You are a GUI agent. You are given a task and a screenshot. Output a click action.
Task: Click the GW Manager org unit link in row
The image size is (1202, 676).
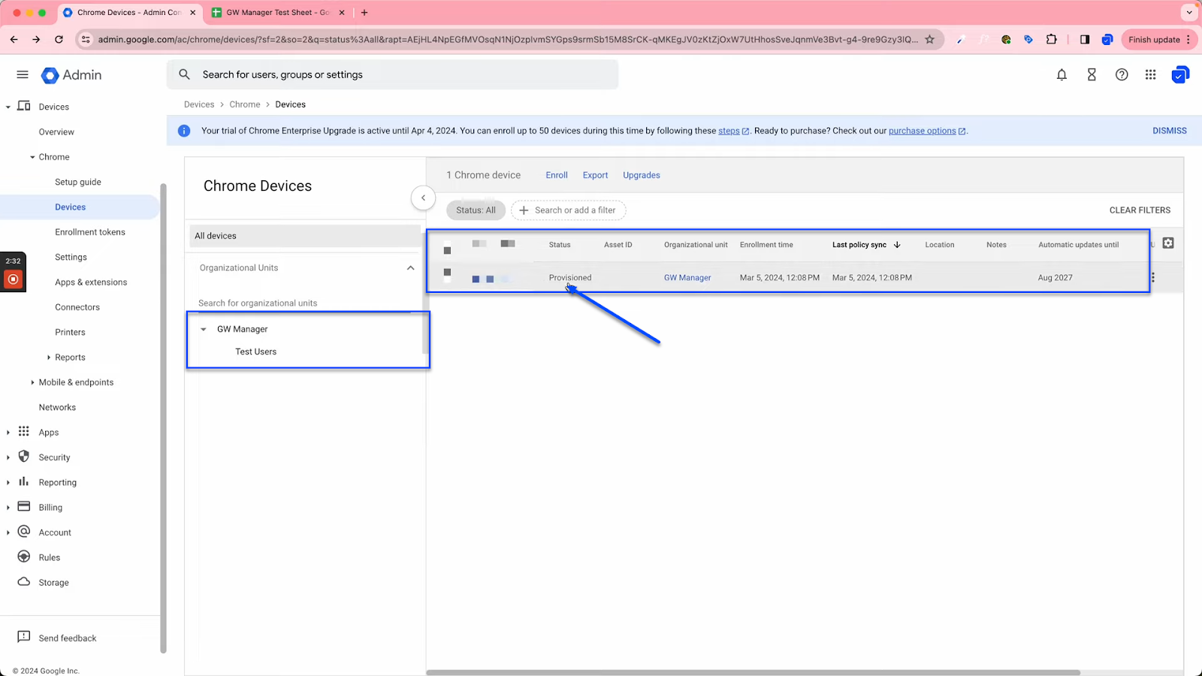(x=687, y=278)
